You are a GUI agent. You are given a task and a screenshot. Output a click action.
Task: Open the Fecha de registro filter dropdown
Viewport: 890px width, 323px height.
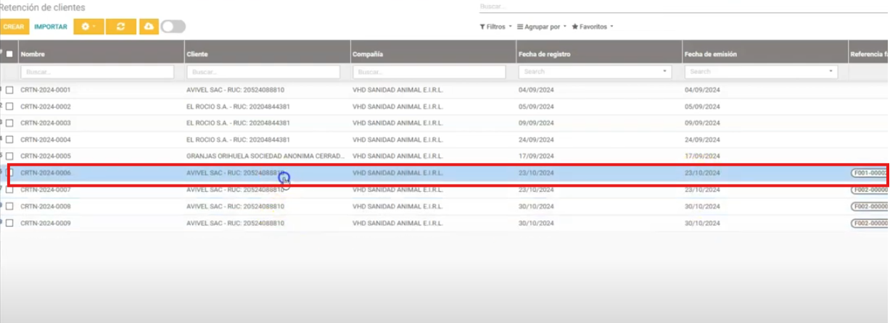point(665,72)
